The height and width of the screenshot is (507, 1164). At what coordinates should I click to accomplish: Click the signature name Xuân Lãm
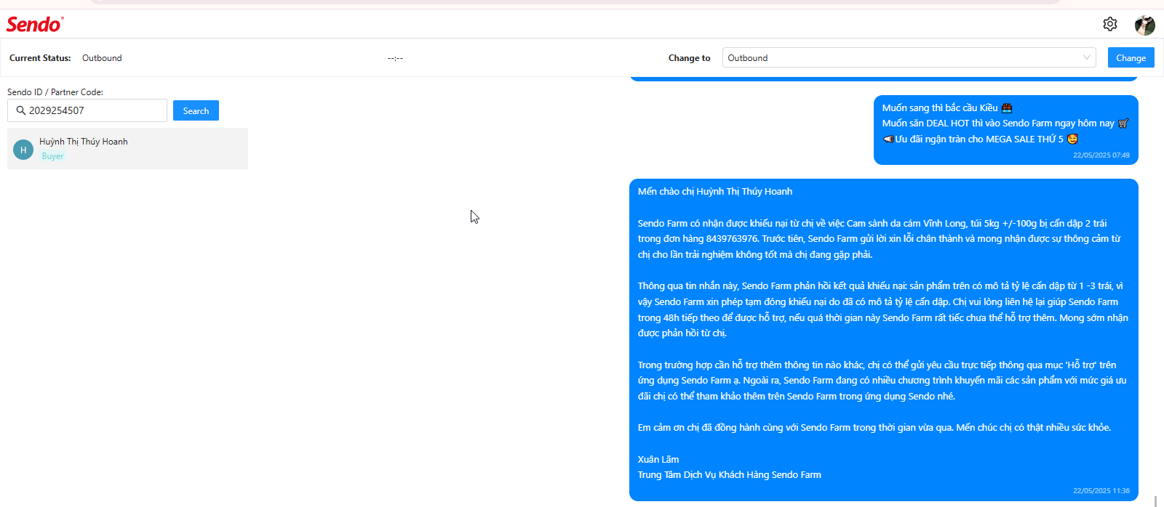click(x=658, y=459)
